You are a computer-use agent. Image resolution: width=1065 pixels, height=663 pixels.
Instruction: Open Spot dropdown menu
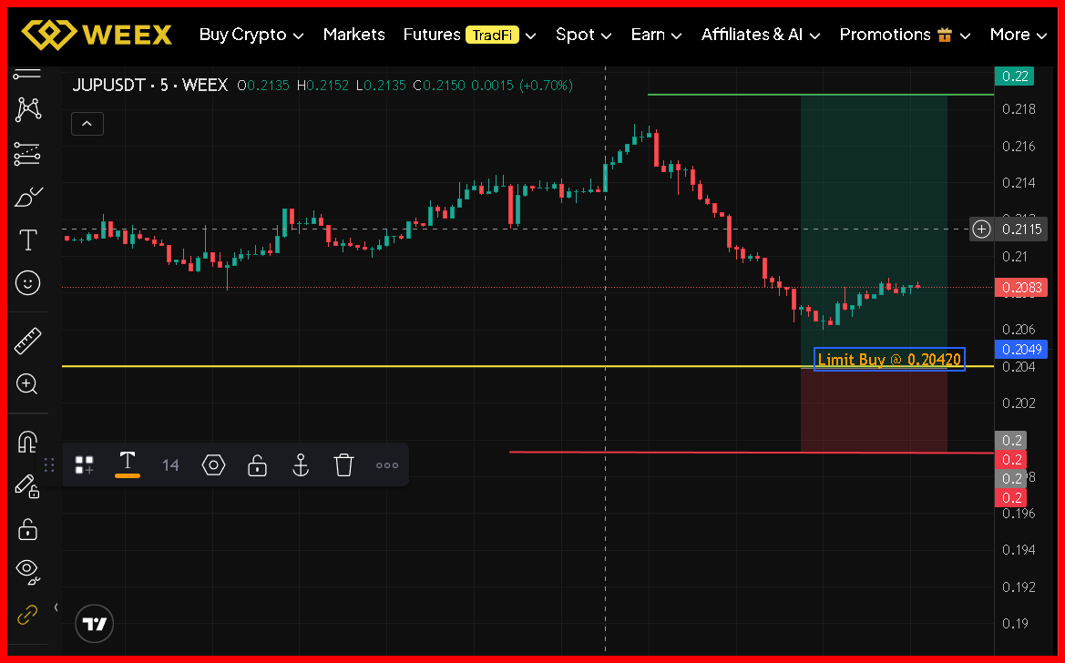pos(583,35)
